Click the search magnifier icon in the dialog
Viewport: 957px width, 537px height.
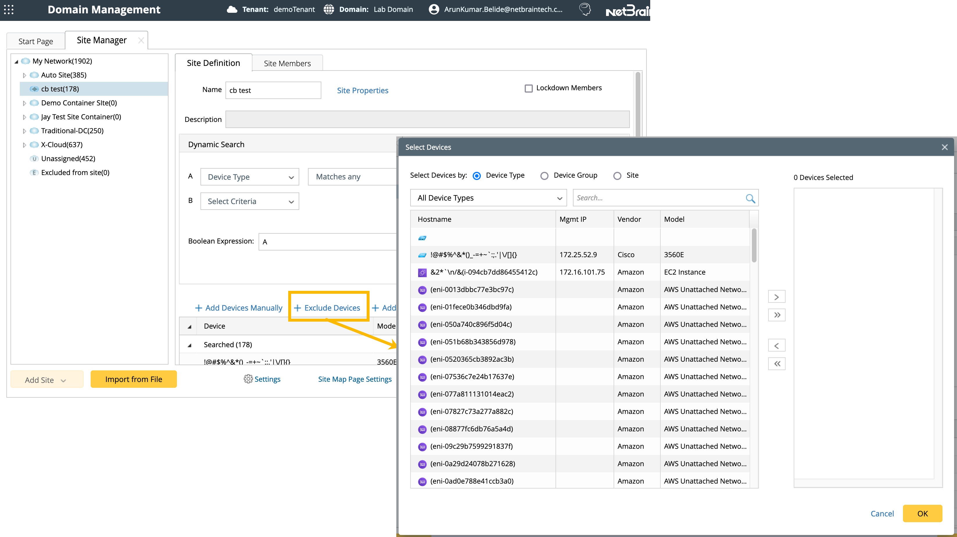tap(750, 198)
